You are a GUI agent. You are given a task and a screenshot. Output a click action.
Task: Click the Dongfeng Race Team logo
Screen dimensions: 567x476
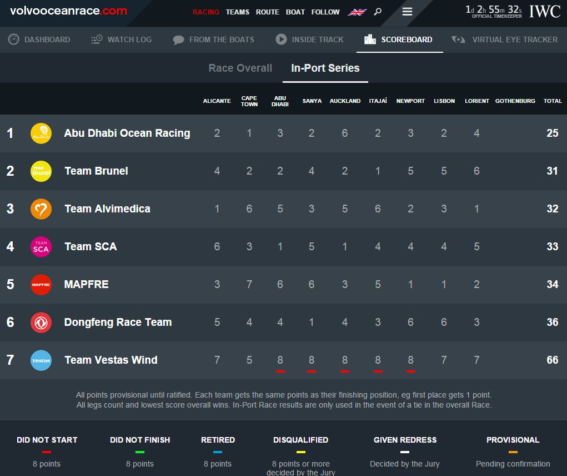pyautogui.click(x=41, y=323)
